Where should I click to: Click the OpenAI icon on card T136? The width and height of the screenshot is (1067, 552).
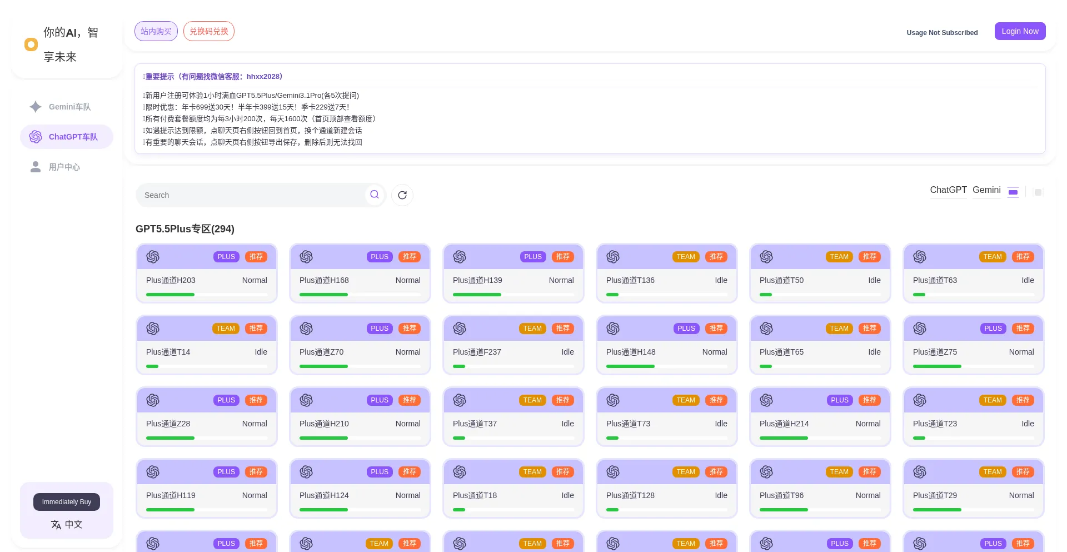(613, 257)
